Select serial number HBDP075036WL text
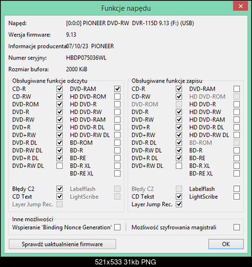252x267 pixels. (86, 58)
